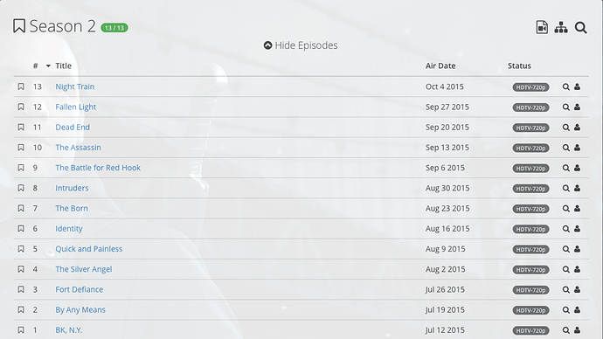Sort episodes by the Air Date header
Viewport: 603px width, 339px height.
440,66
